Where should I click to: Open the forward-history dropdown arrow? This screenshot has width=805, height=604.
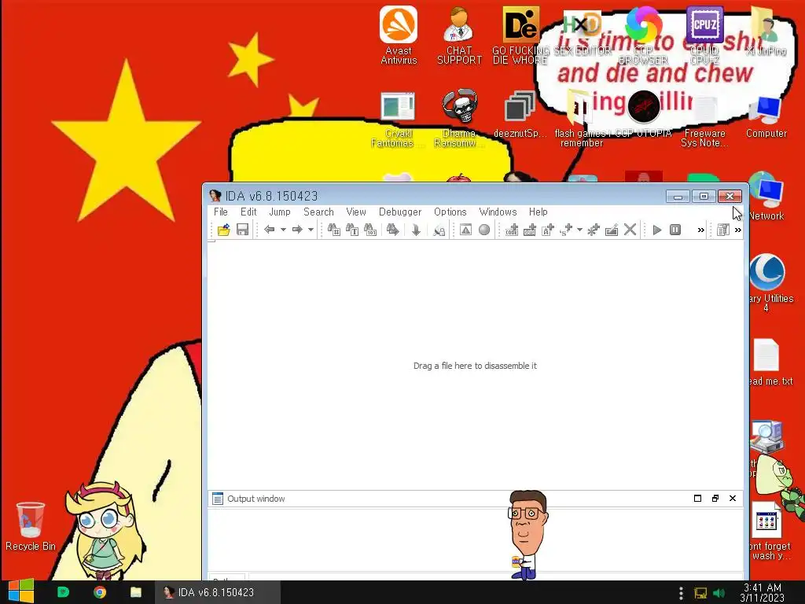[x=311, y=230]
